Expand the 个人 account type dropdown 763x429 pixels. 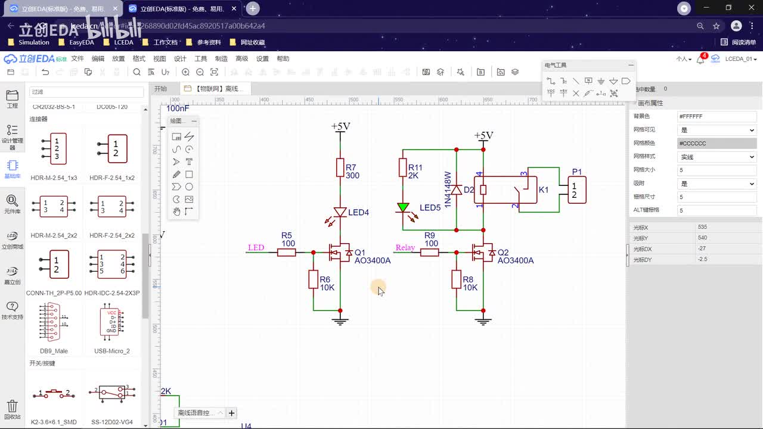684,59
